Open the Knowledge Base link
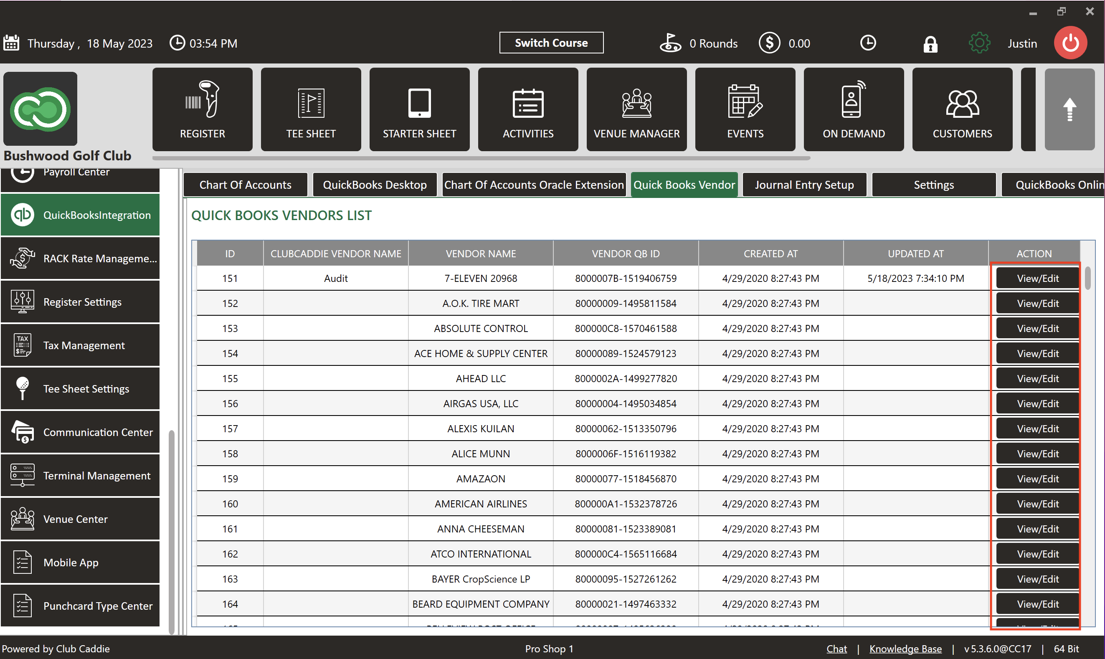Screen dimensions: 1105x659 pyautogui.click(x=905, y=649)
